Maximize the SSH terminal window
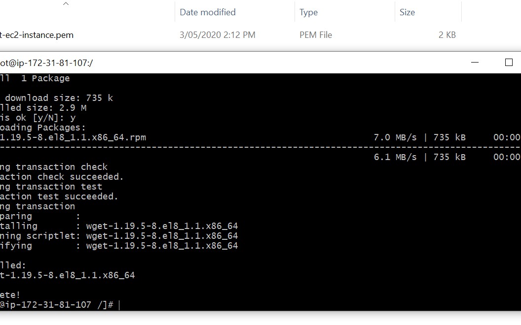The image size is (521, 325). 509,63
